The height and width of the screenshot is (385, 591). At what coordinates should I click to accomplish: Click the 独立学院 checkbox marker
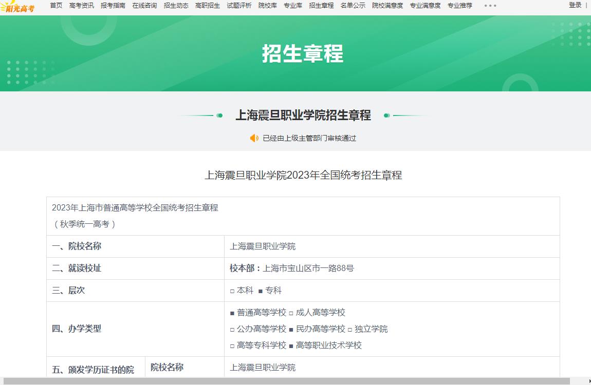(x=350, y=330)
